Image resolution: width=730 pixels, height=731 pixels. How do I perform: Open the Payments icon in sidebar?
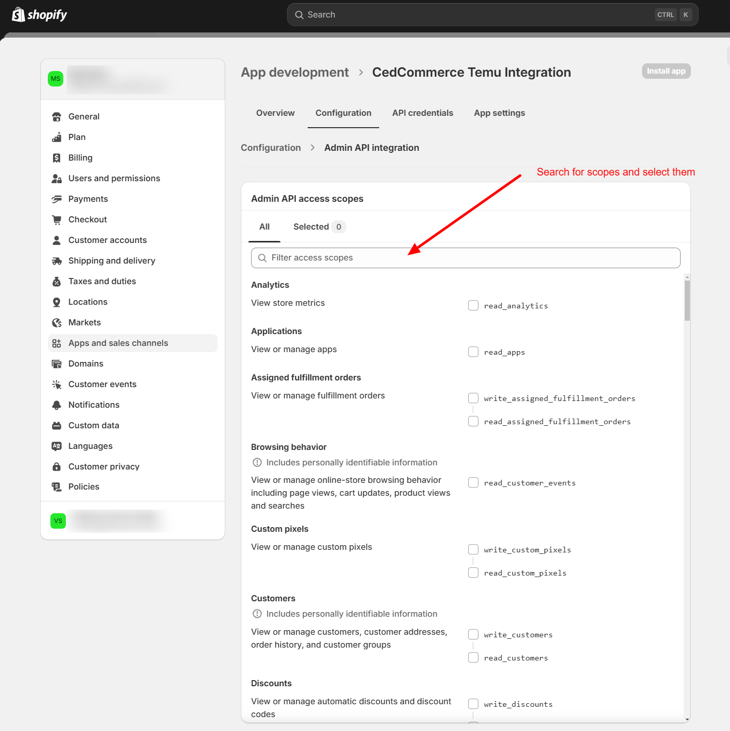coord(57,199)
